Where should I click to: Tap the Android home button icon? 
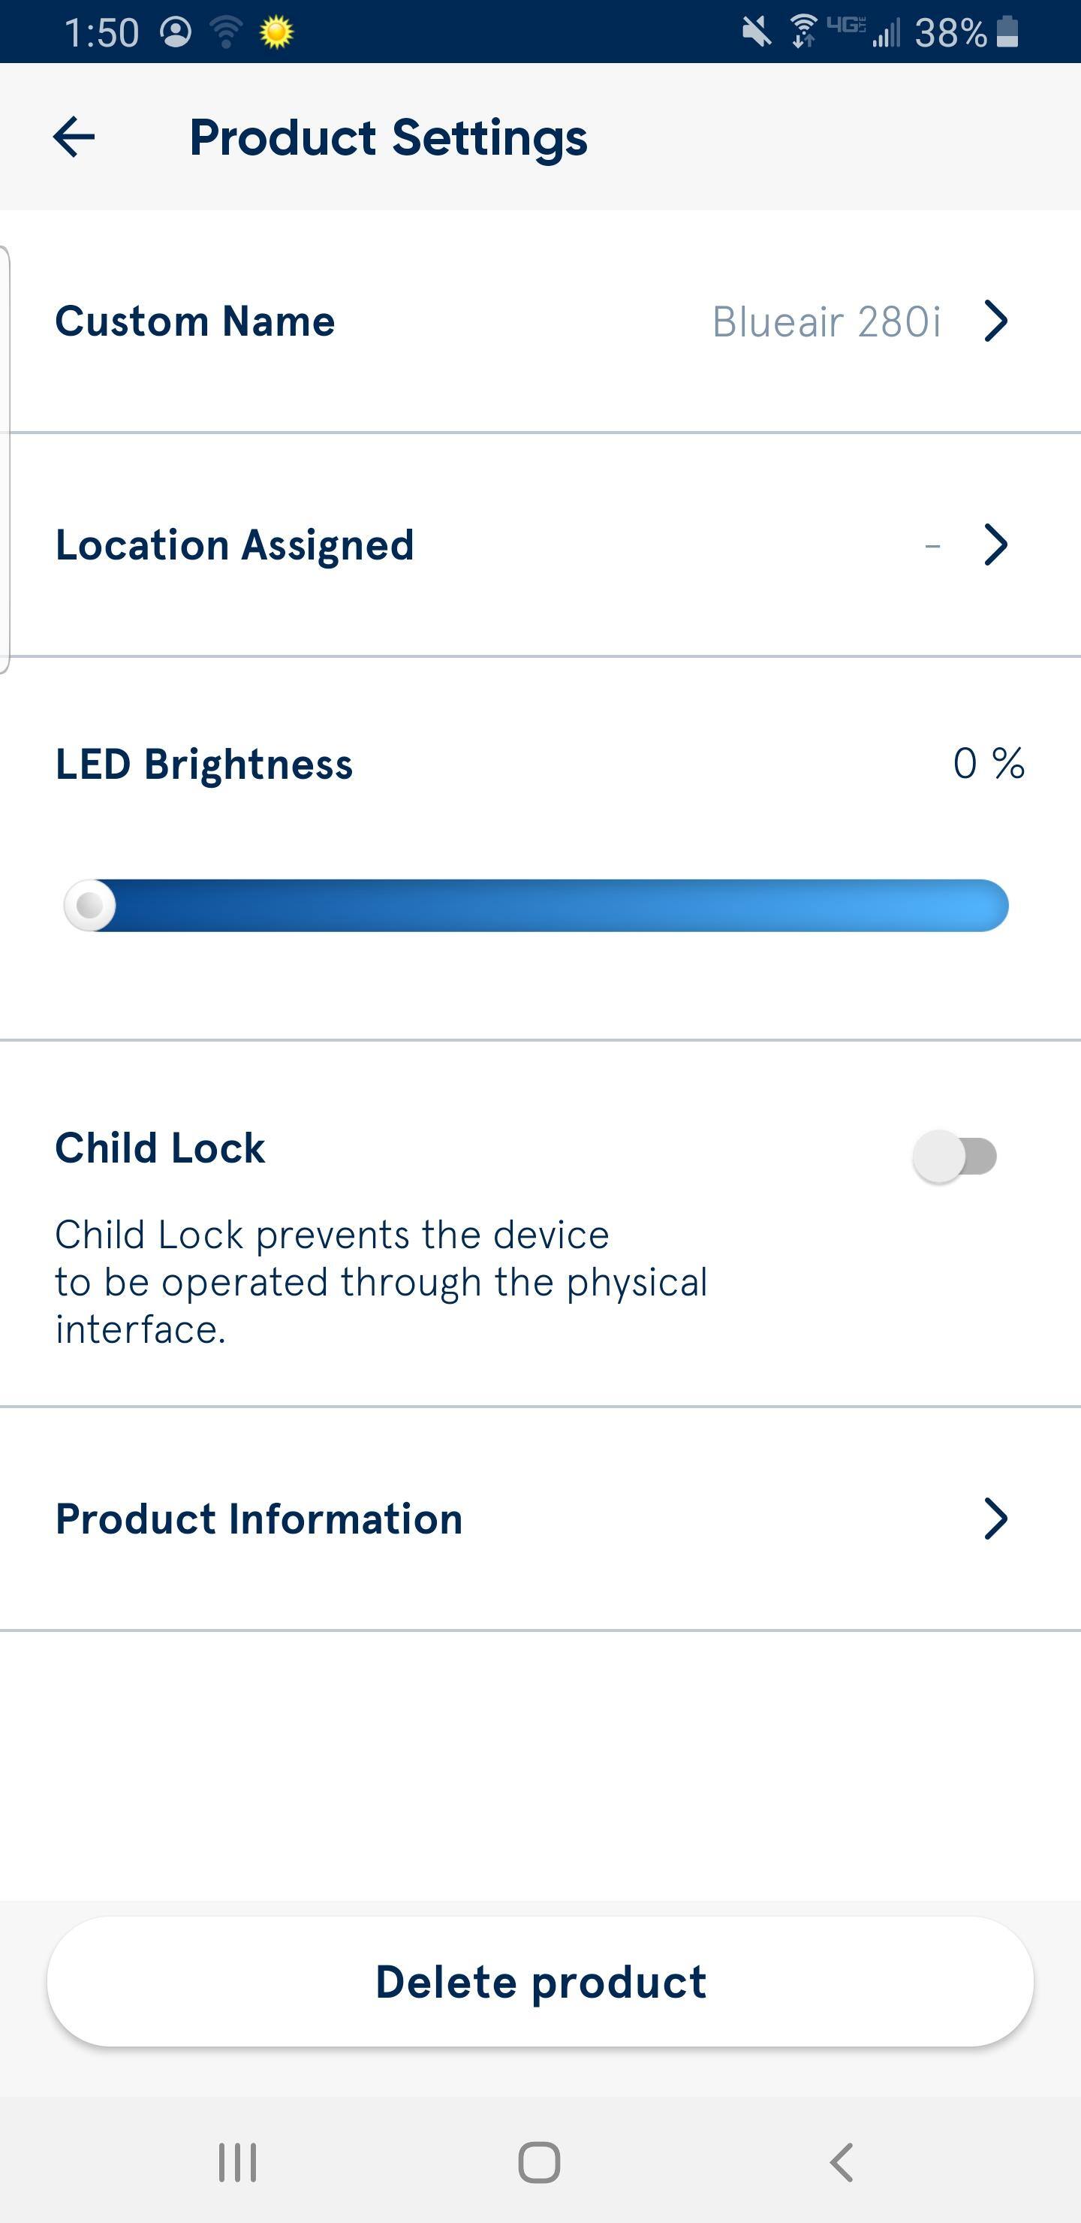tap(539, 2163)
